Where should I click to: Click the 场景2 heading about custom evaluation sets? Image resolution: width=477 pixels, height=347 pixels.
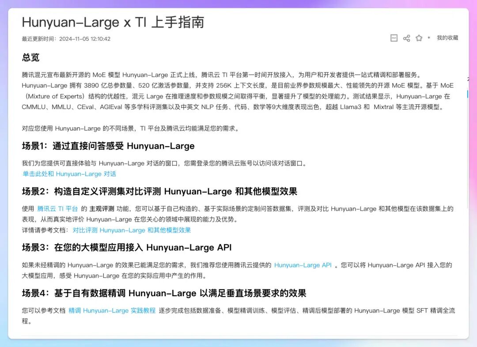coord(159,191)
